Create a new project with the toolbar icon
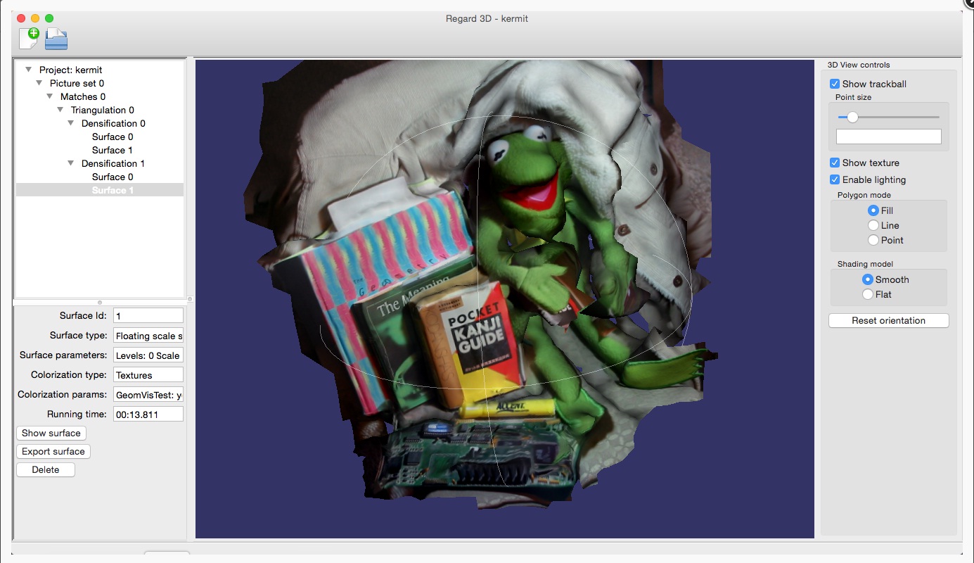 click(29, 38)
